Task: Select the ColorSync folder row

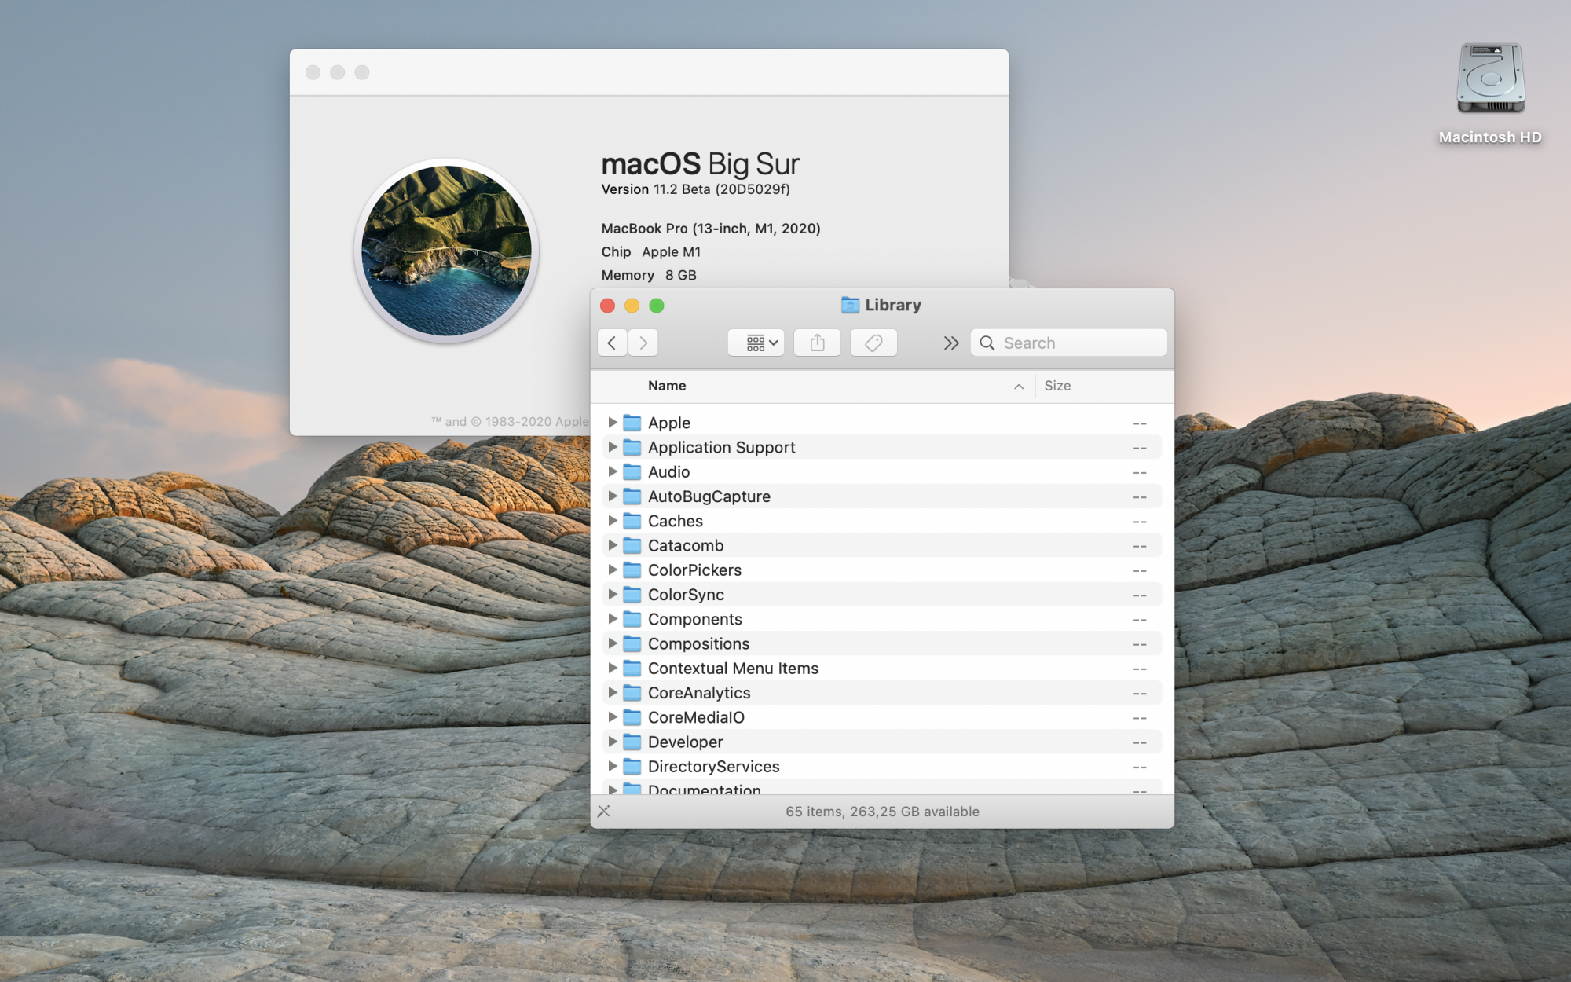Action: point(686,595)
